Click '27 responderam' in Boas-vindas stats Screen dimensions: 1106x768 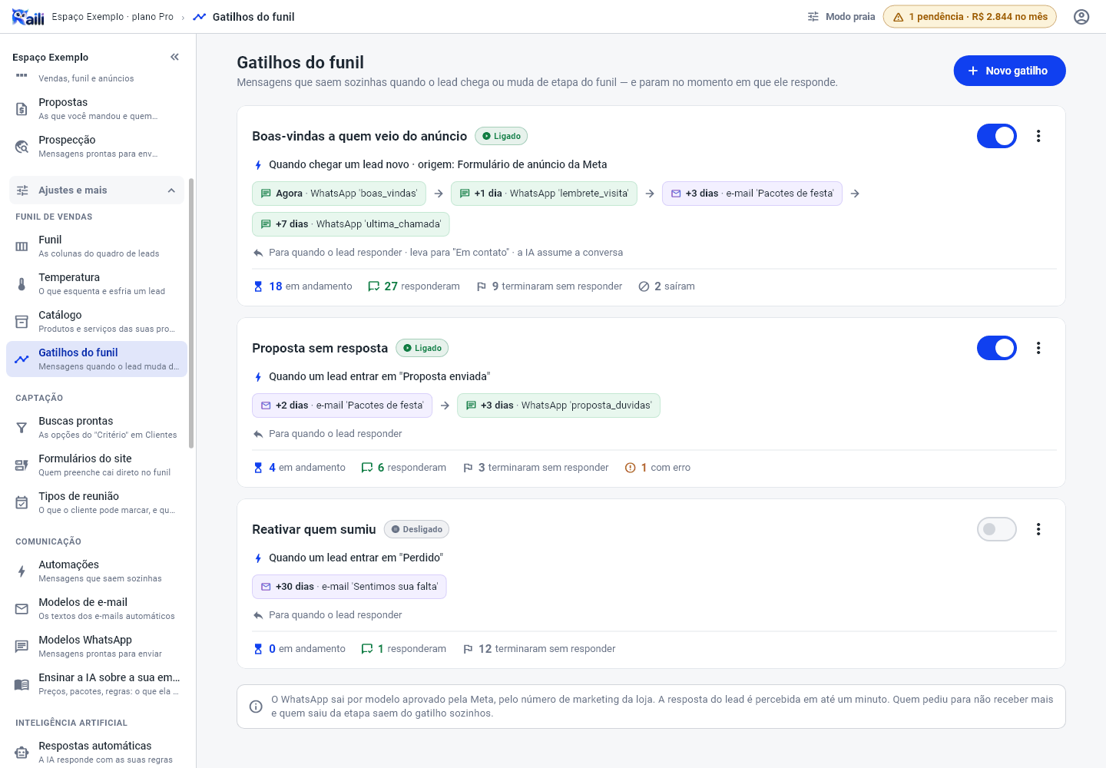[414, 286]
